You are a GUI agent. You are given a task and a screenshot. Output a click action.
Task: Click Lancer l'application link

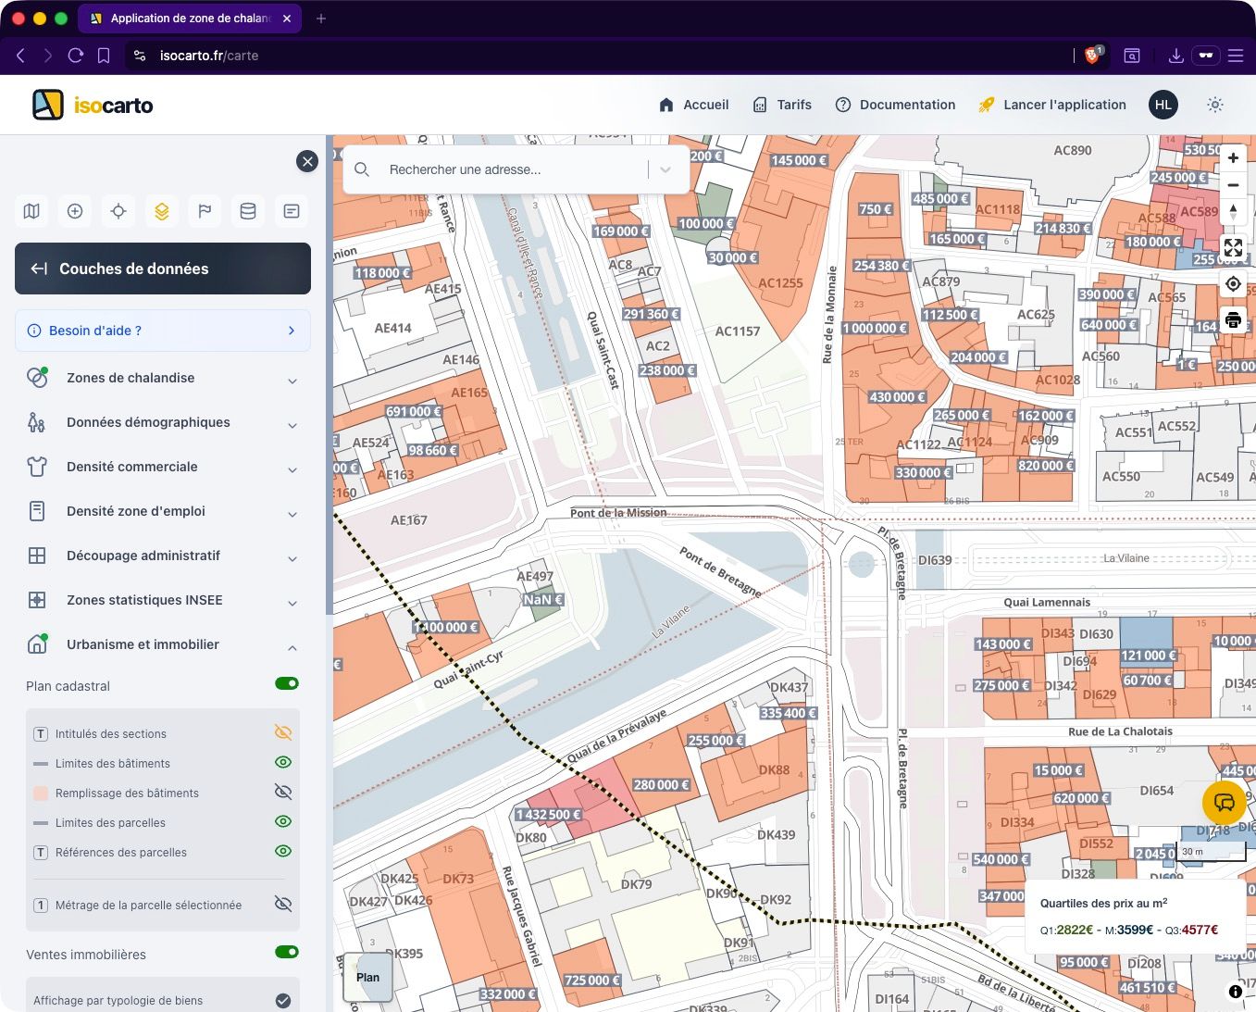coord(1052,105)
